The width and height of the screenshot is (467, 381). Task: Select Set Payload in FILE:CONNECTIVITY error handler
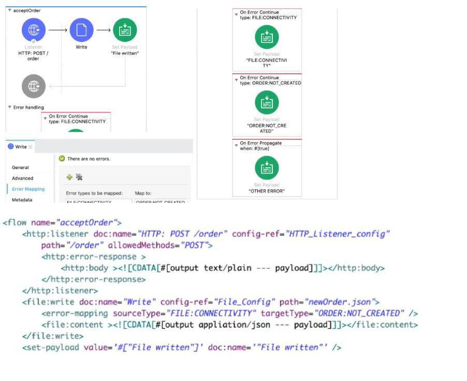point(267,37)
